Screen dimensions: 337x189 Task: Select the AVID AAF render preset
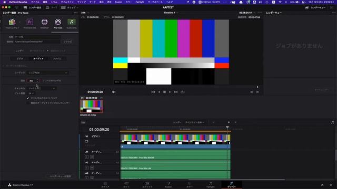point(44,24)
